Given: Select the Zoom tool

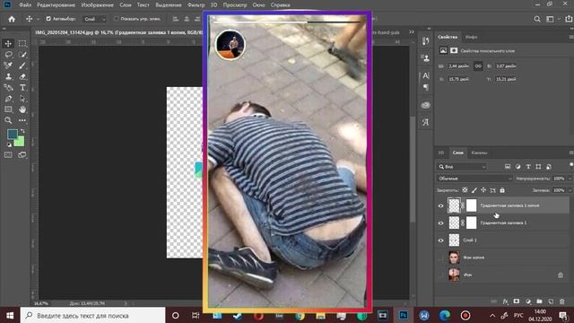Looking at the screenshot, I should [8, 120].
